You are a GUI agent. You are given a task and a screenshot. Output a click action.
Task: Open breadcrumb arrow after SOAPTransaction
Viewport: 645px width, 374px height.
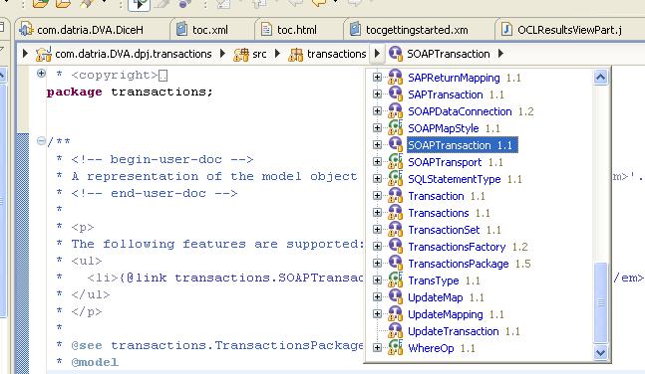tap(500, 54)
